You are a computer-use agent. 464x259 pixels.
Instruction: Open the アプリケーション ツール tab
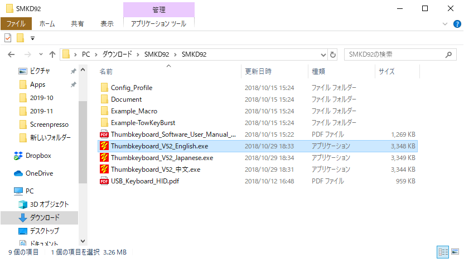click(158, 23)
